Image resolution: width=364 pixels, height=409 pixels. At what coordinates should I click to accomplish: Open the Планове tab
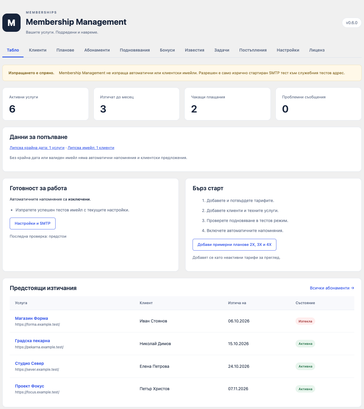click(65, 50)
